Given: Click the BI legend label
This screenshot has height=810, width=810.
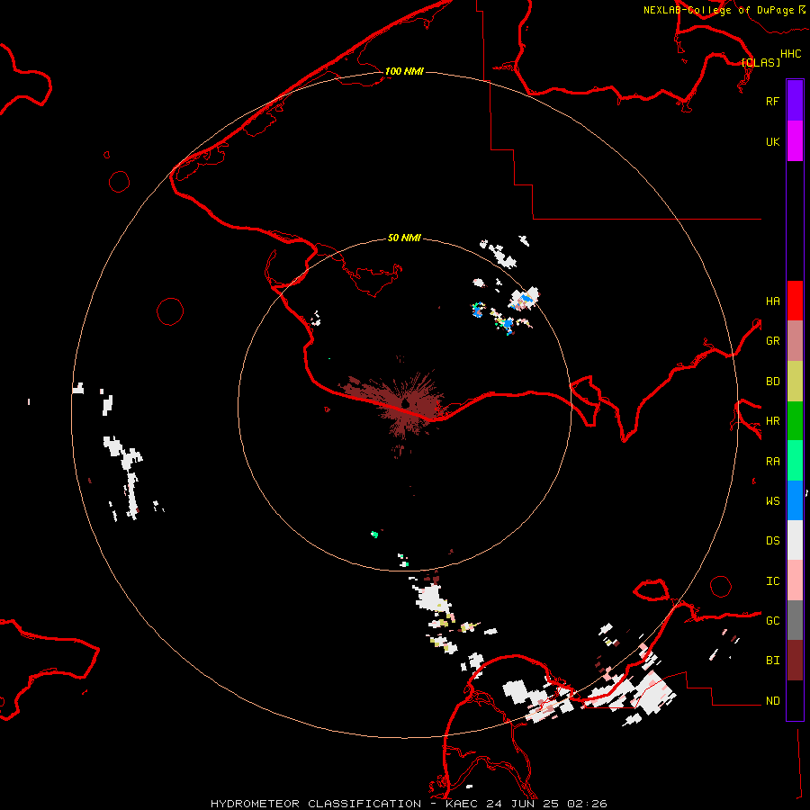Looking at the screenshot, I should 772,661.
